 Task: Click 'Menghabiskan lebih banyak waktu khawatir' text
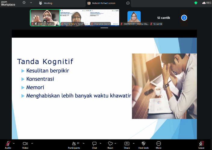click(79, 96)
